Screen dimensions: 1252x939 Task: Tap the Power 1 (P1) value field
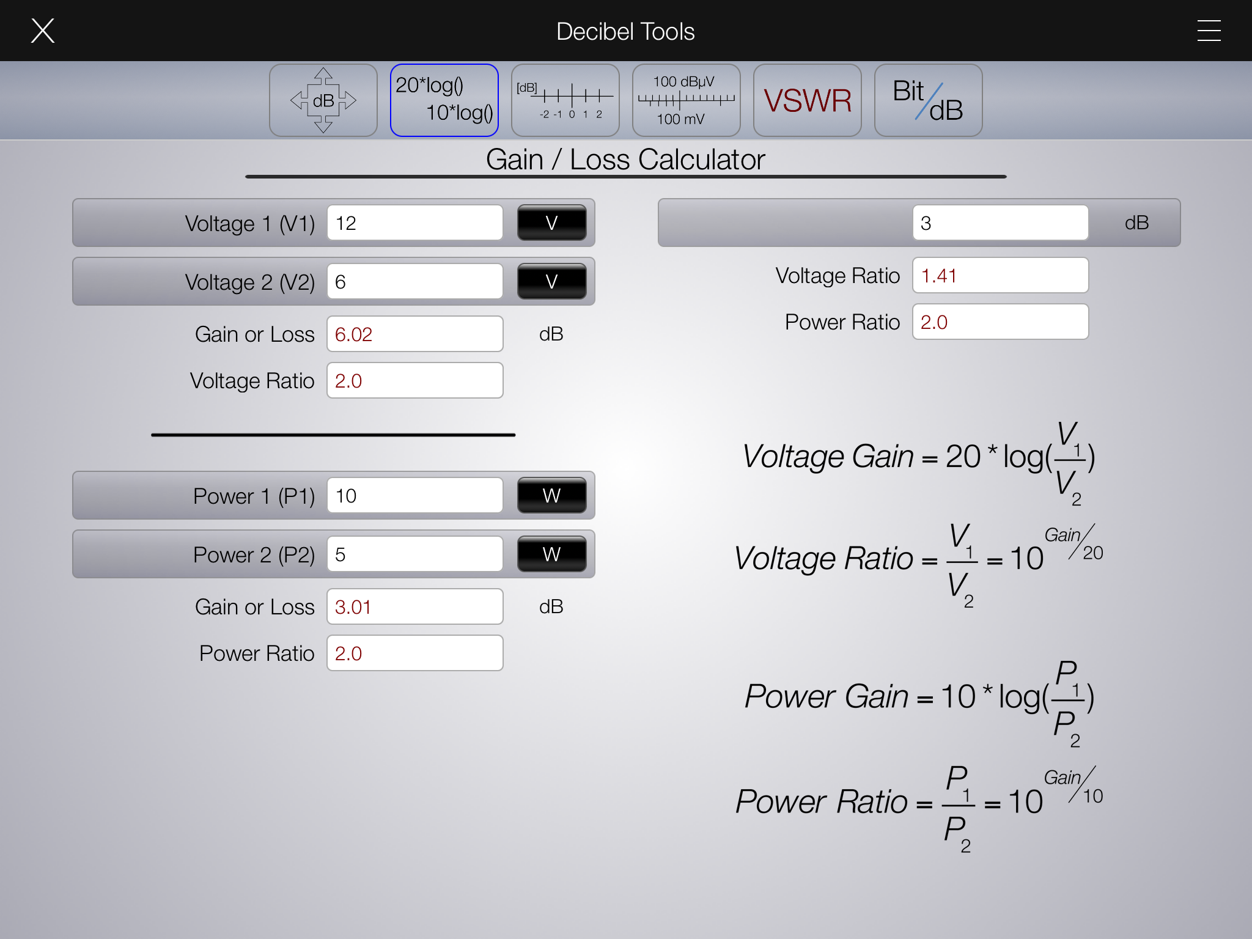(414, 495)
